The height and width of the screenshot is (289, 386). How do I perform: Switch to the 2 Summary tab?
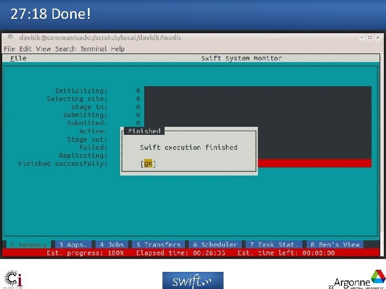pyautogui.click(x=28, y=245)
